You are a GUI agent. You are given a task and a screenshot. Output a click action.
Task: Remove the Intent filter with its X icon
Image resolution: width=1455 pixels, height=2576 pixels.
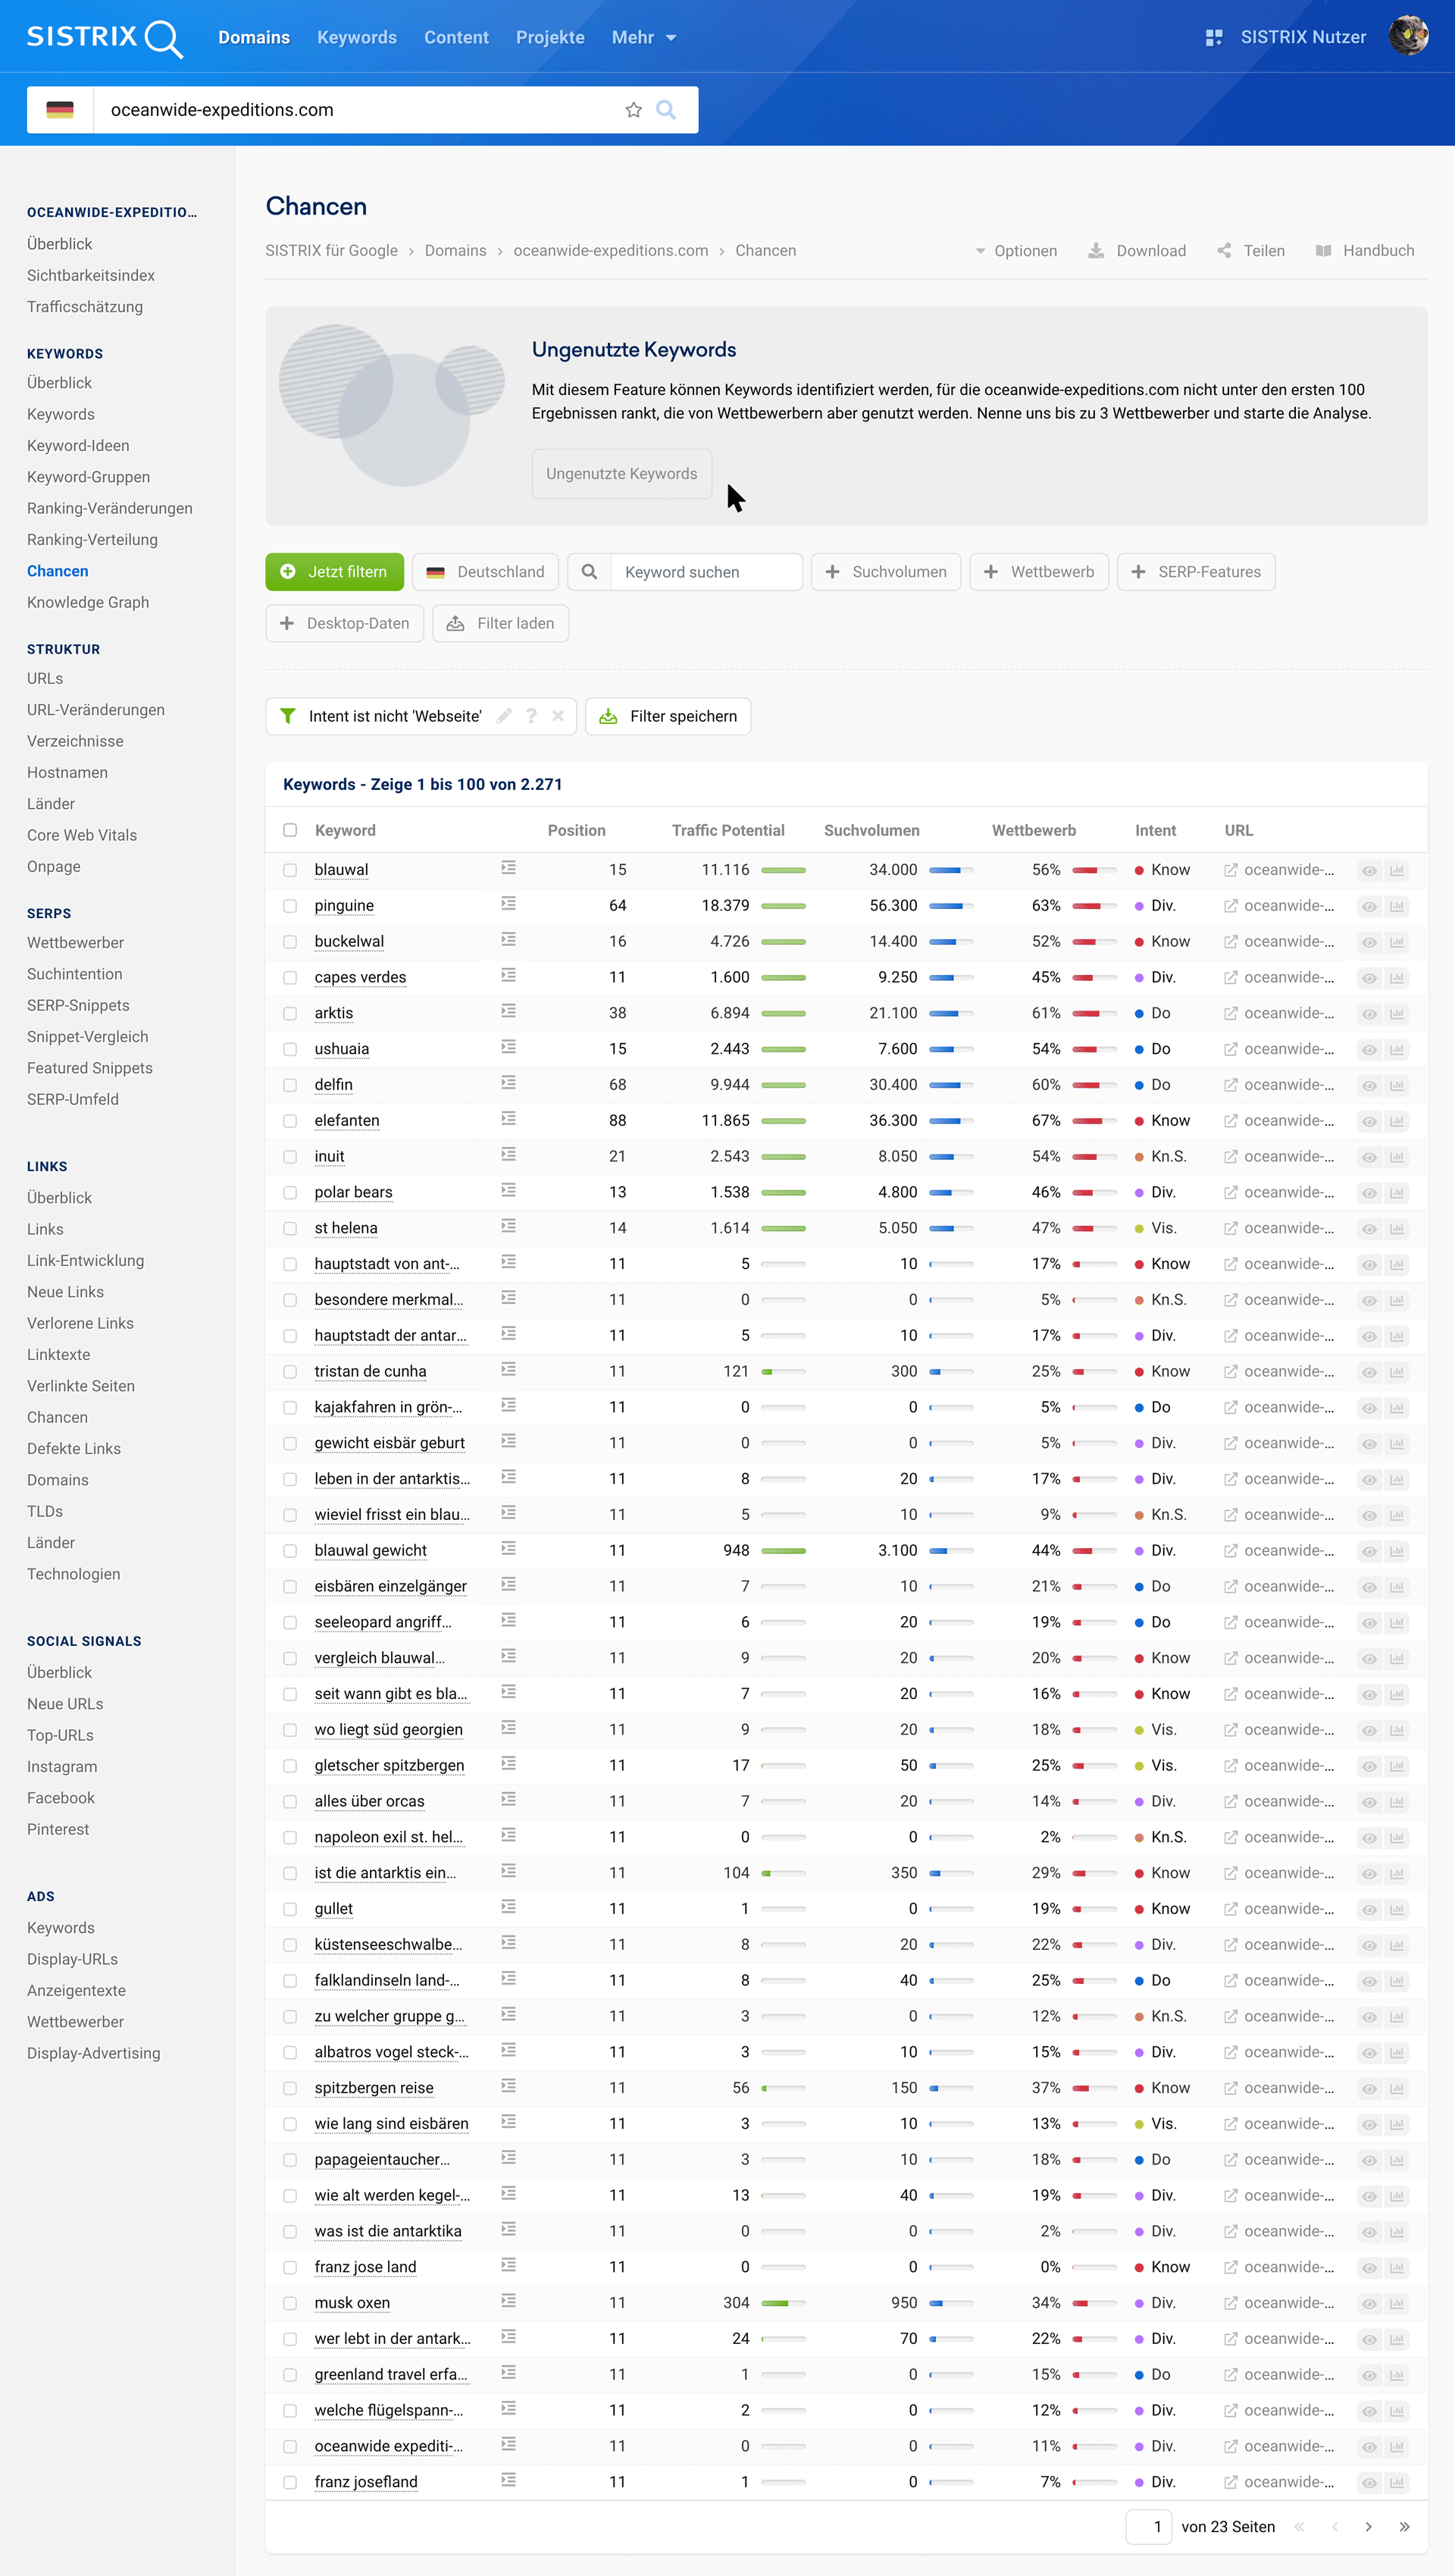coord(558,716)
